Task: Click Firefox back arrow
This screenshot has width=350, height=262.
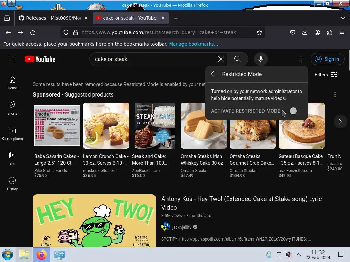Action: point(8,32)
